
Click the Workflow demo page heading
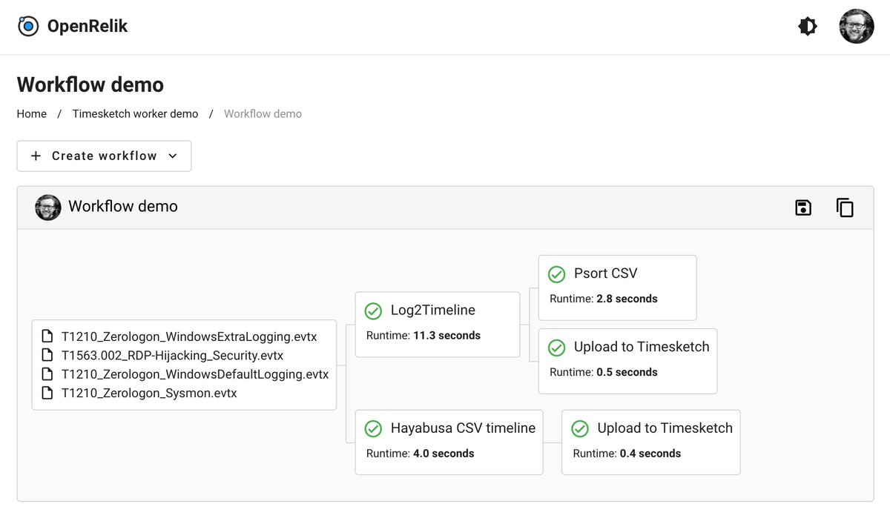pyautogui.click(x=90, y=84)
